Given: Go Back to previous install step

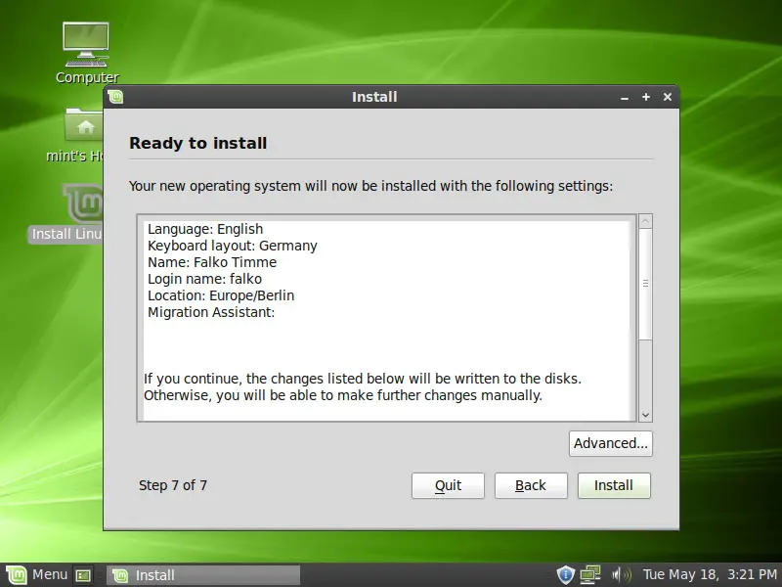Looking at the screenshot, I should click(531, 485).
